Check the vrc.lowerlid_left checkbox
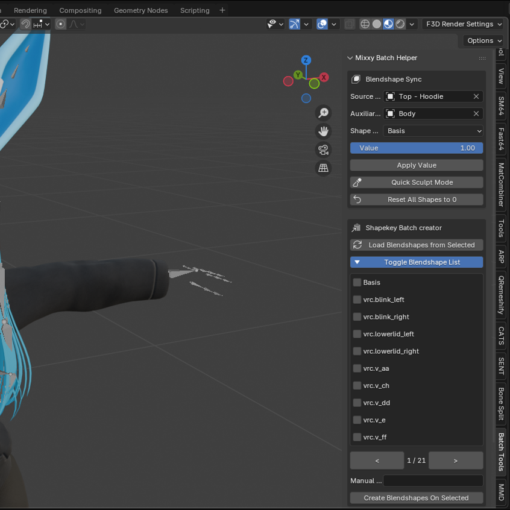The height and width of the screenshot is (510, 510). tap(357, 334)
